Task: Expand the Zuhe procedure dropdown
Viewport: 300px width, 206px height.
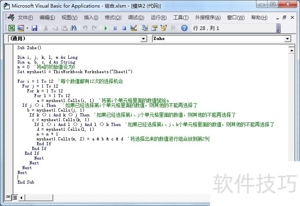Action: point(287,39)
